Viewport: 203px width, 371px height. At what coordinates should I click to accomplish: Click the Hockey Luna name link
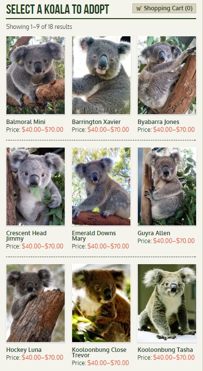pyautogui.click(x=24, y=350)
